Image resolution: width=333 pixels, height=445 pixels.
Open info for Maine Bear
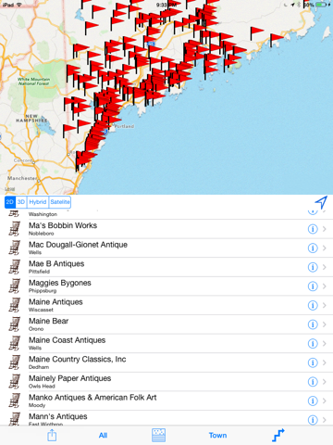[313, 324]
